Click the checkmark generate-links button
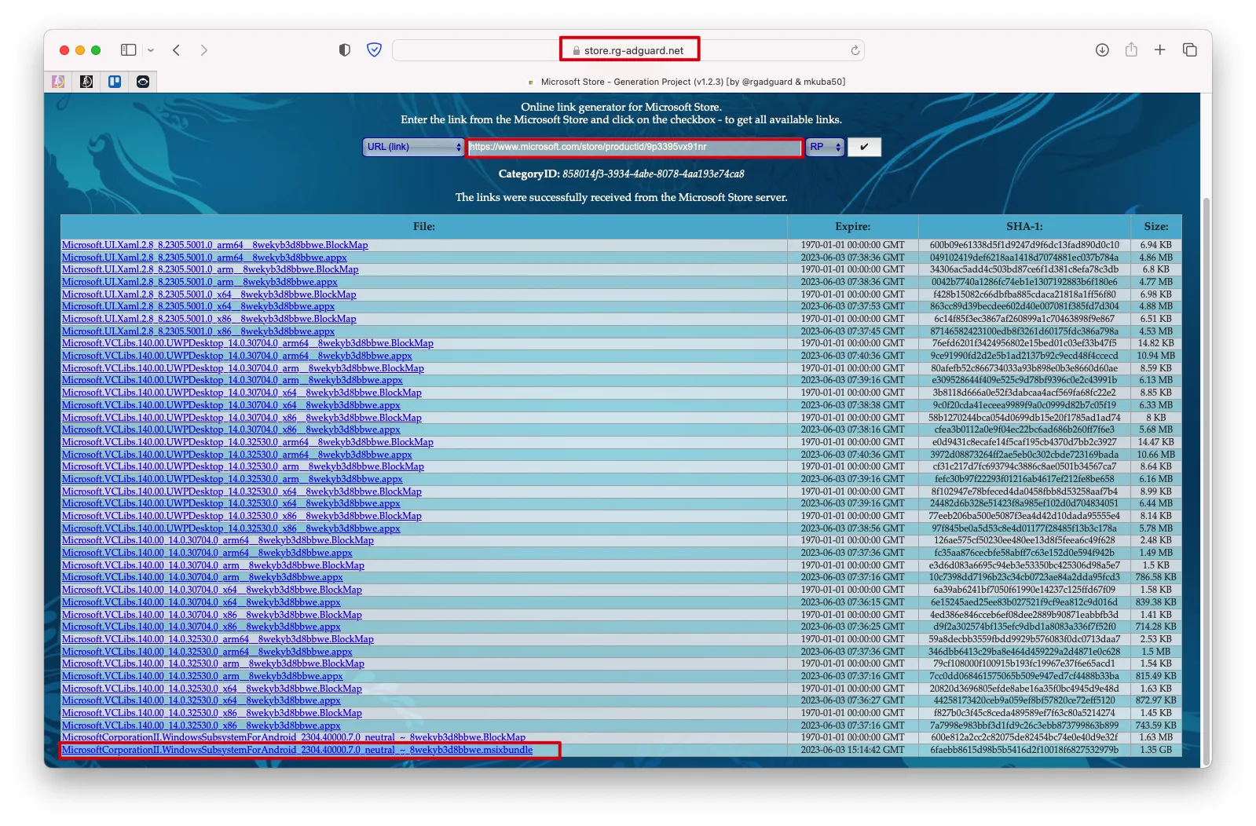 pos(864,147)
